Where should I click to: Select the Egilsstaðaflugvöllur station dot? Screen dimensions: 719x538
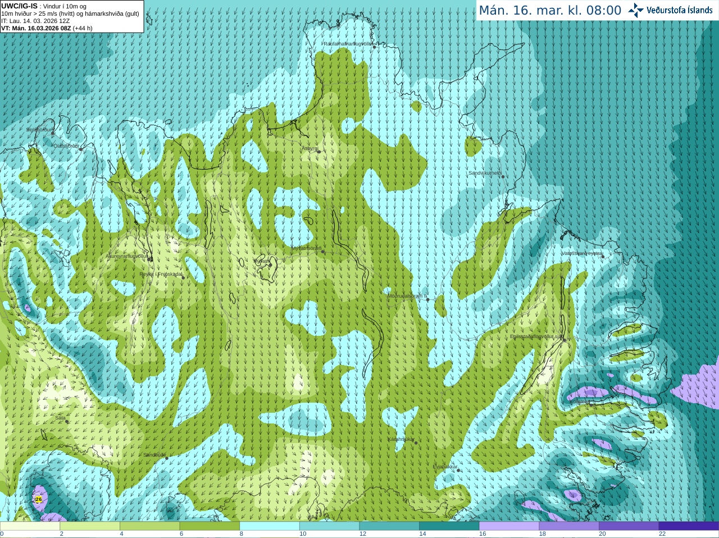(x=565, y=340)
